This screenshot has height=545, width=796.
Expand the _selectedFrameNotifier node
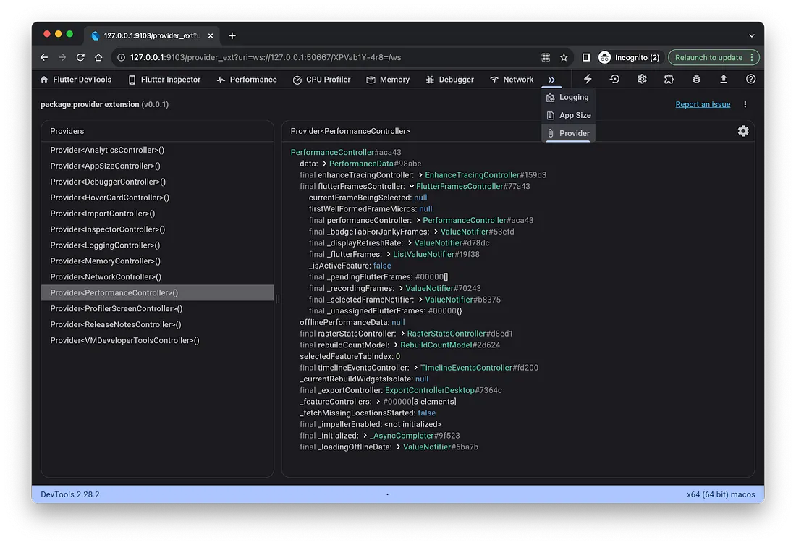[420, 300]
